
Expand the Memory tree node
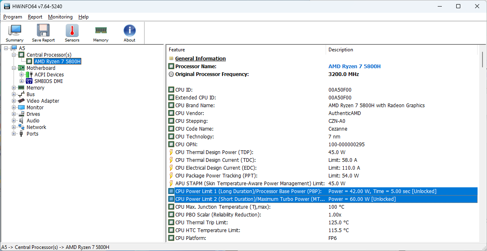tap(14, 88)
